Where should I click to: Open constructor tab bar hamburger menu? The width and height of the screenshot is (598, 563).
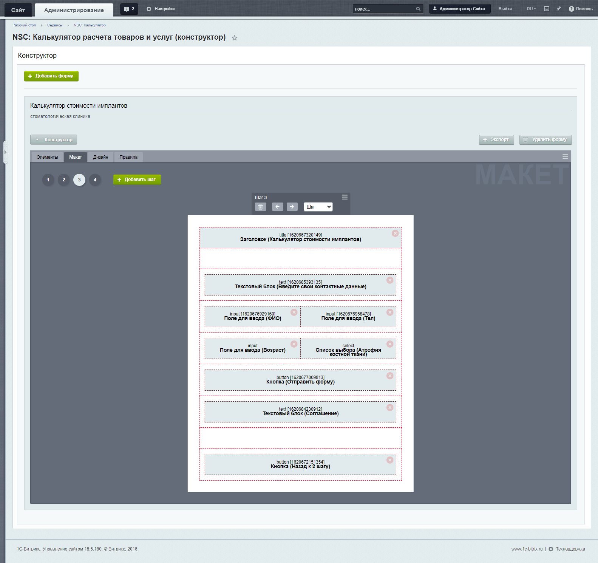click(x=565, y=157)
